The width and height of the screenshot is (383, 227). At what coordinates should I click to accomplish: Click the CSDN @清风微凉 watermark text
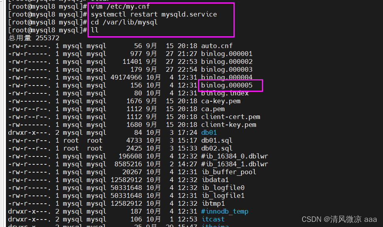click(x=339, y=219)
